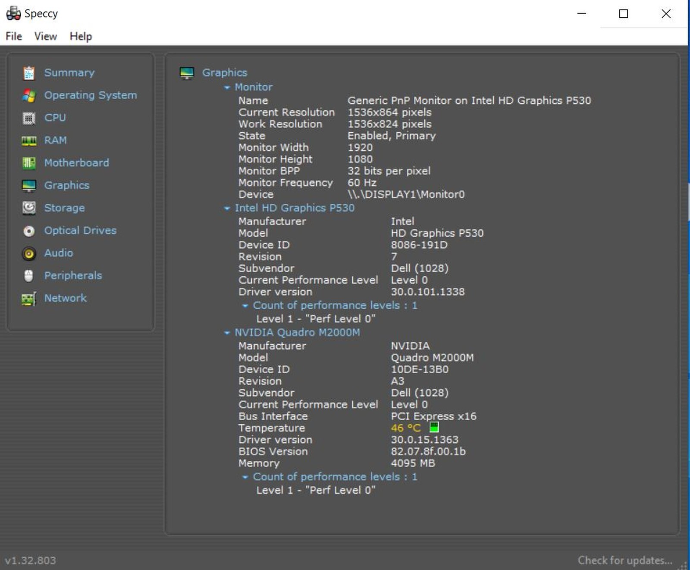Show the Peripherals section
The height and width of the screenshot is (570, 690).
coord(73,276)
